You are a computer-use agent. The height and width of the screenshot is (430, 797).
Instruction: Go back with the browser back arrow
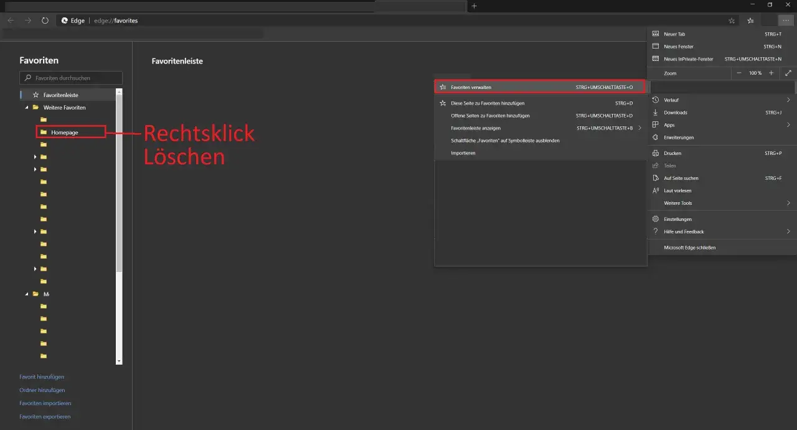pyautogui.click(x=11, y=21)
